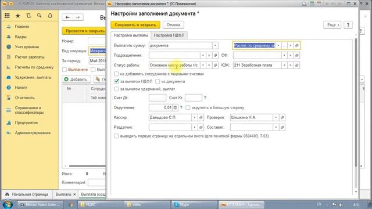Open the Статус работы item icon
The width and height of the screenshot is (372, 209).
tap(215, 65)
